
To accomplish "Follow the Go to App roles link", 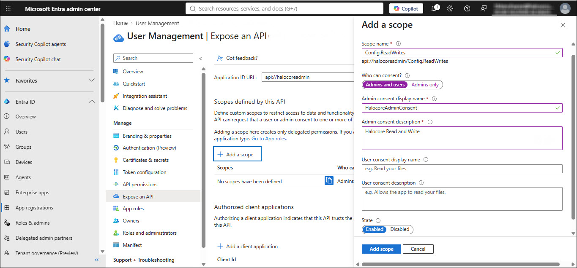I will click(269, 139).
